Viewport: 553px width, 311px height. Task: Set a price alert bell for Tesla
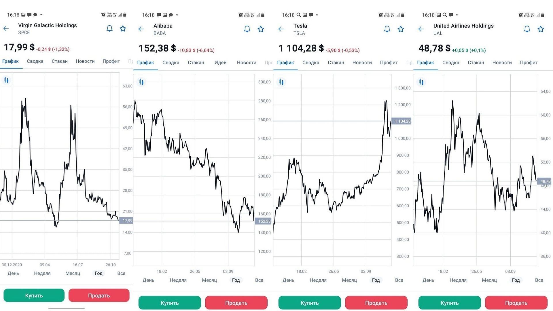387,29
